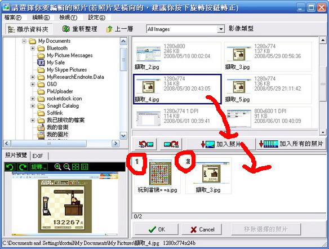Select added photo 擷取_3.jpg in lower panel

pos(208,176)
